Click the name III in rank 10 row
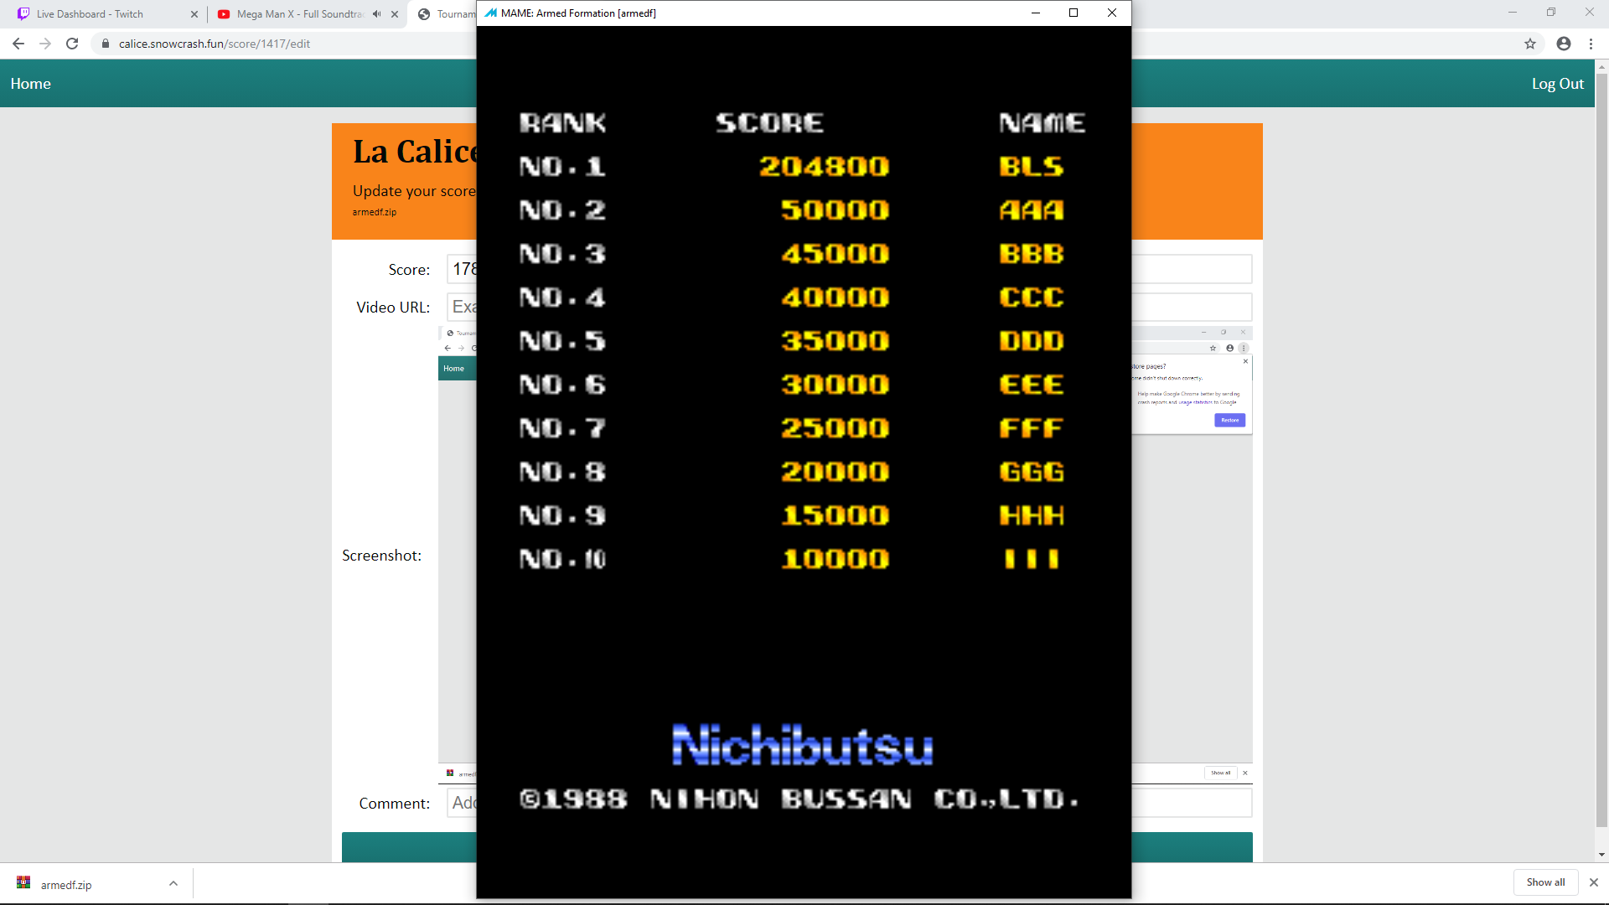1609x905 pixels. pos(1032,559)
